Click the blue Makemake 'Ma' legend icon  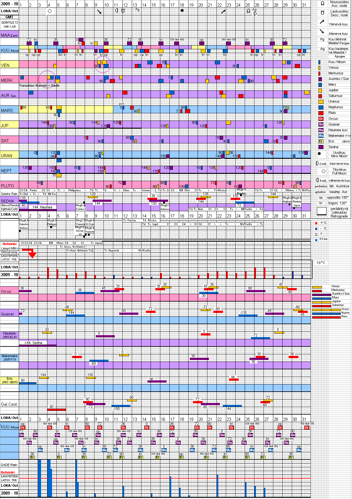click(321, 136)
